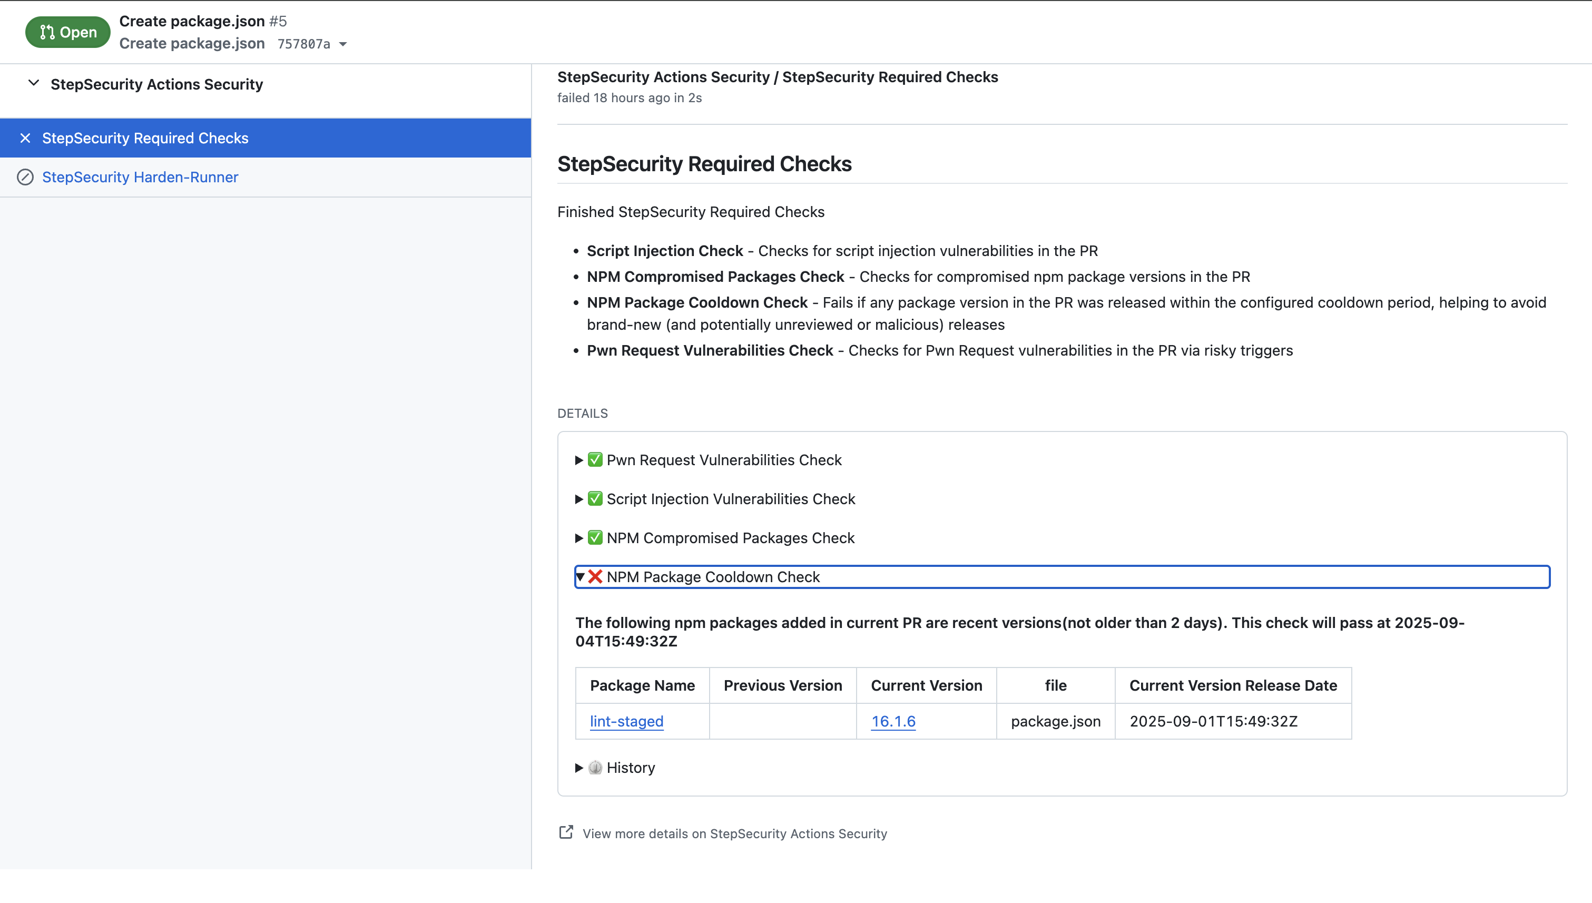Click the green checkmark on NPM Compromised Packages
The image size is (1592, 903).
pyautogui.click(x=595, y=538)
